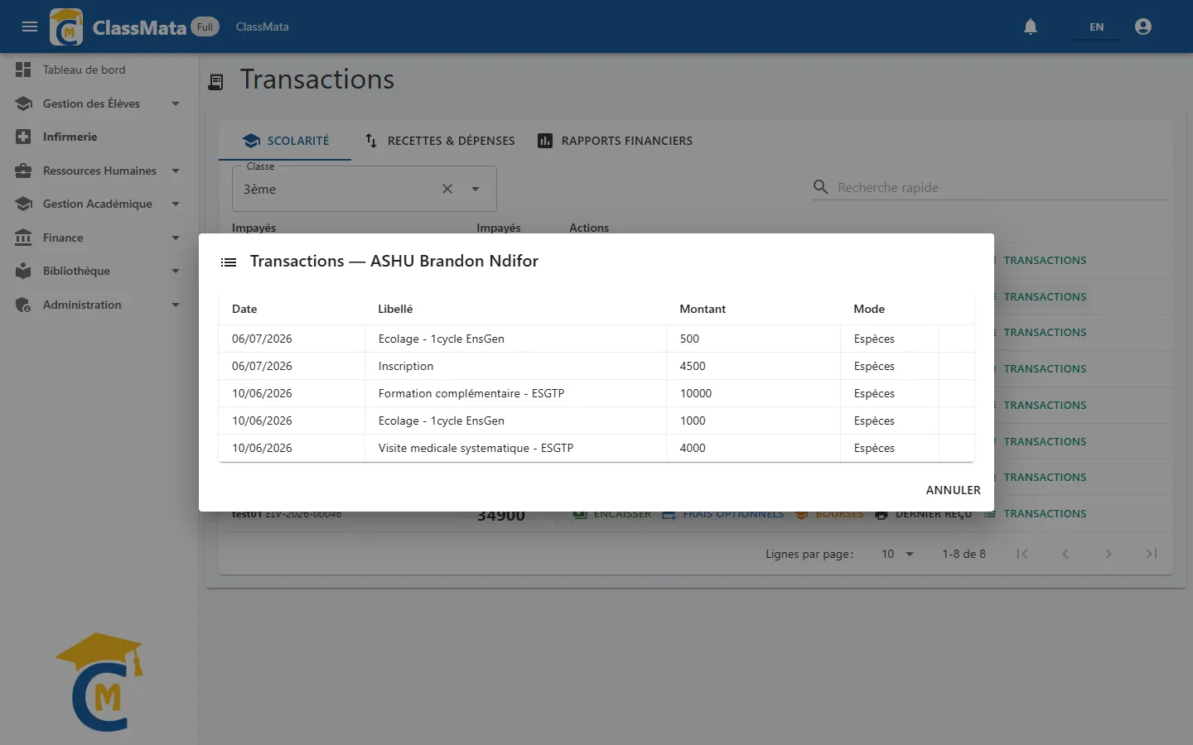Switch to the RAPPORTS FINANCIERS tab
This screenshot has width=1193, height=745.
pos(616,141)
